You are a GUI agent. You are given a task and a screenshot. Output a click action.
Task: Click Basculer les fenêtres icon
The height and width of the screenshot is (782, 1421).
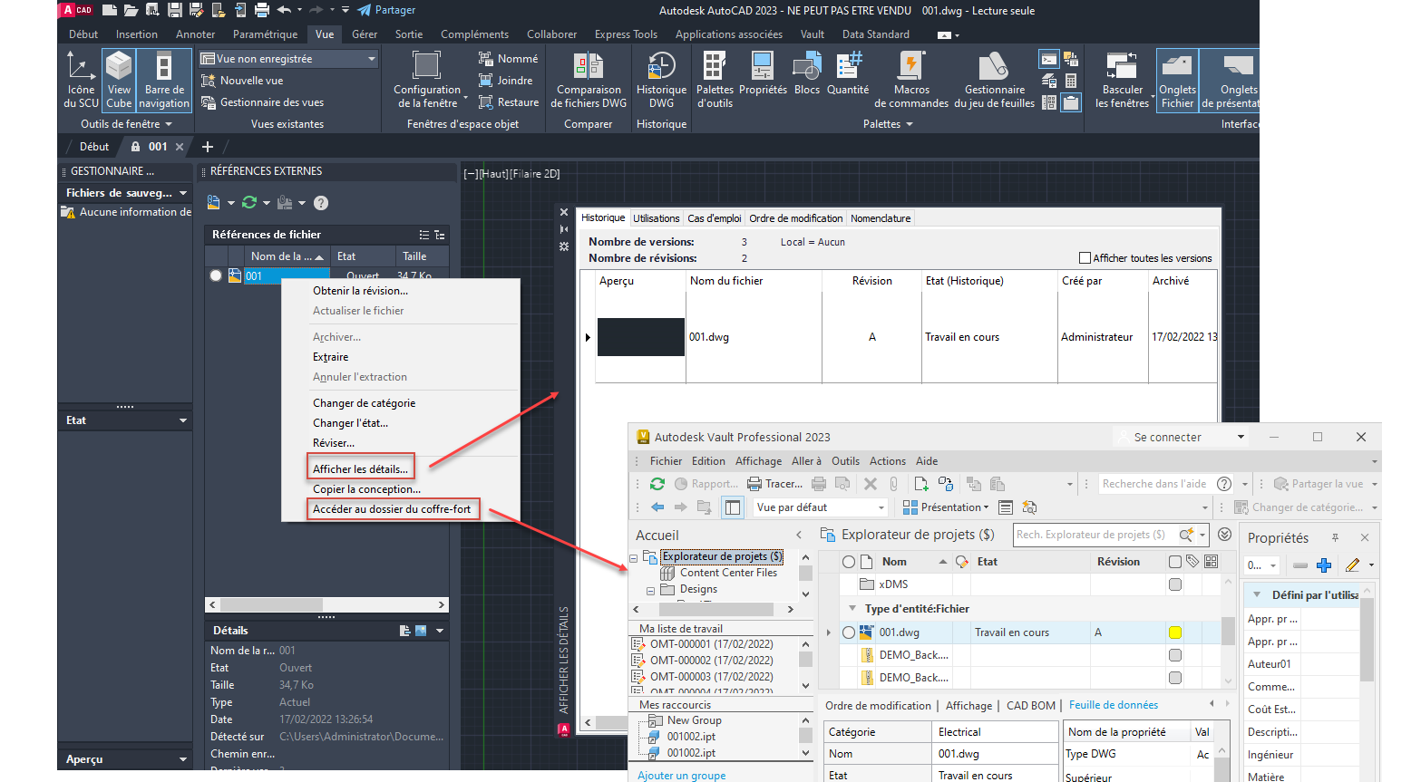tap(1122, 80)
